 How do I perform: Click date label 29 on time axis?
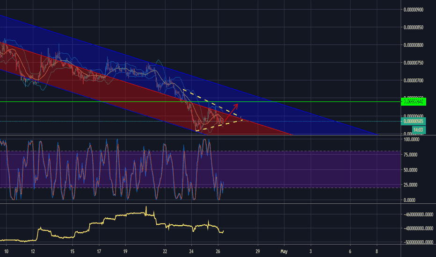[x=258, y=251]
